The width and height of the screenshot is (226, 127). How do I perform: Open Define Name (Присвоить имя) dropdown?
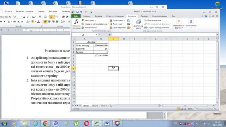coord(154,20)
